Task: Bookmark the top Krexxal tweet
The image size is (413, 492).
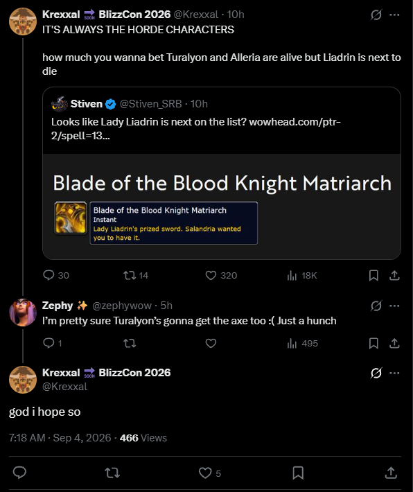Action: pyautogui.click(x=374, y=275)
